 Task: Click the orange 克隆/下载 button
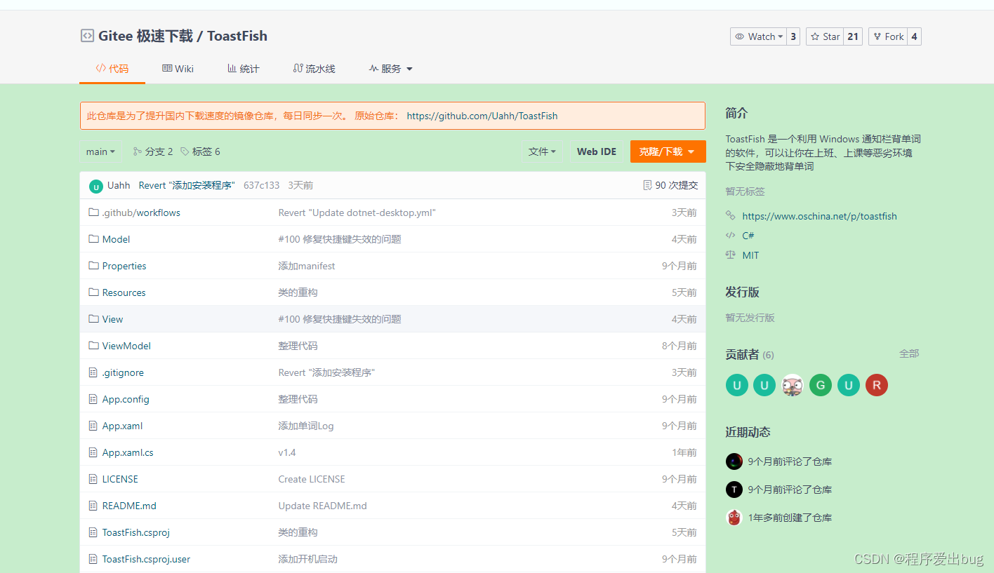click(x=668, y=151)
